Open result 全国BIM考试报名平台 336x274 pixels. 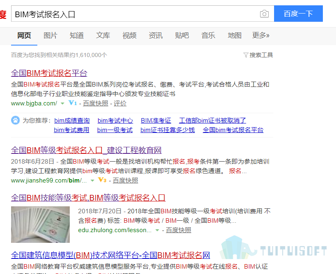pyautogui.click(x=49, y=73)
